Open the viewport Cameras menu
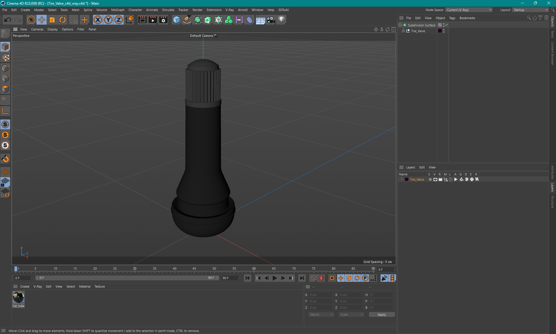This screenshot has height=334, width=556. 37,29
